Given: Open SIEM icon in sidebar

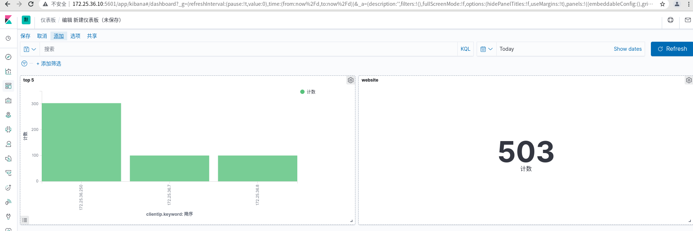Looking at the screenshot, I should click(8, 202).
